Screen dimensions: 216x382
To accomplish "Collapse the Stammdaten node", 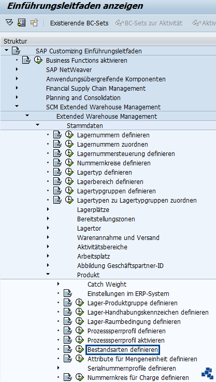I will coord(37,125).
